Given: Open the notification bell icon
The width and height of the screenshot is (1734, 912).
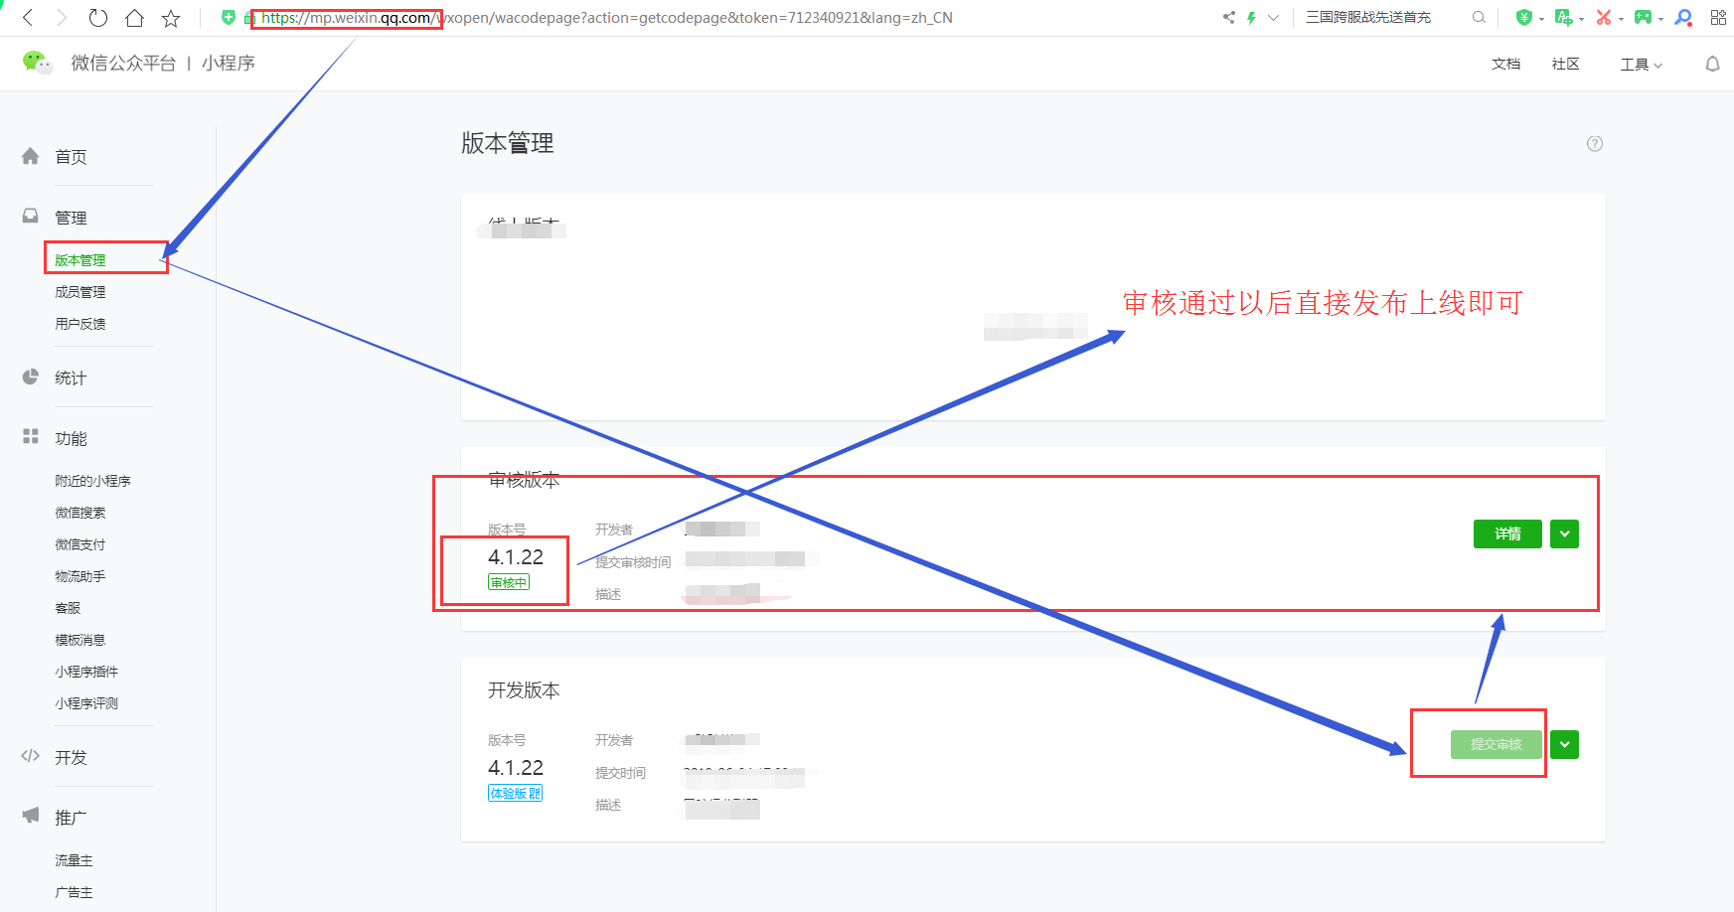Looking at the screenshot, I should click(1712, 64).
